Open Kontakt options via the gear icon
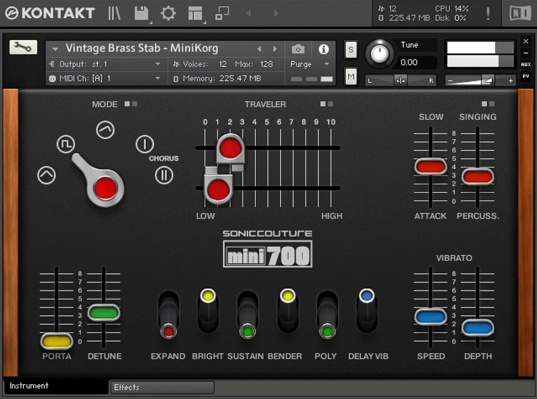The height and width of the screenshot is (399, 537). point(168,13)
